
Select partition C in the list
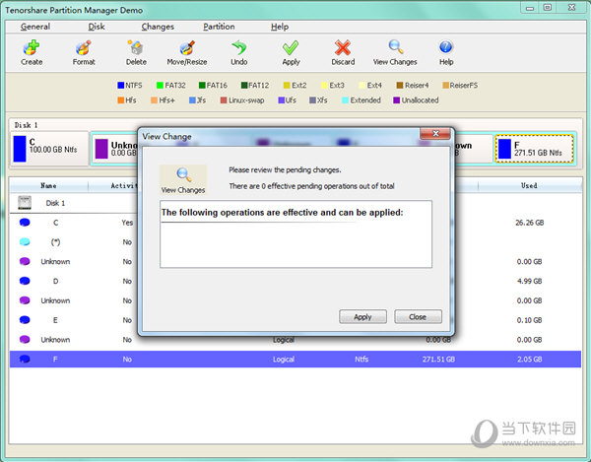55,223
